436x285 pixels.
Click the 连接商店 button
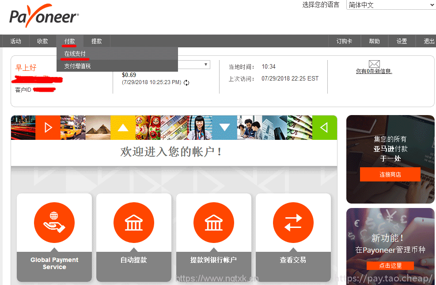tap(390, 174)
